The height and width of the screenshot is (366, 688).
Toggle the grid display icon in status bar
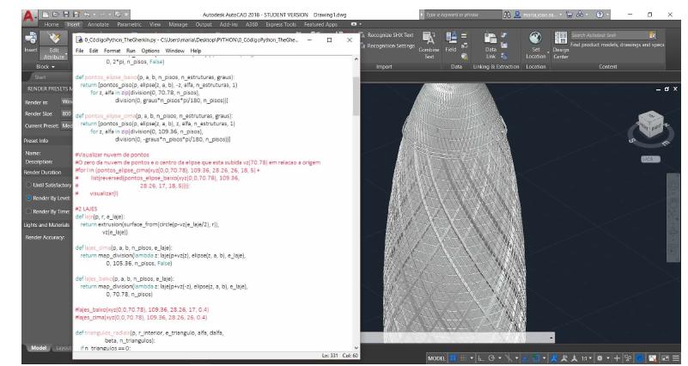[x=453, y=358]
